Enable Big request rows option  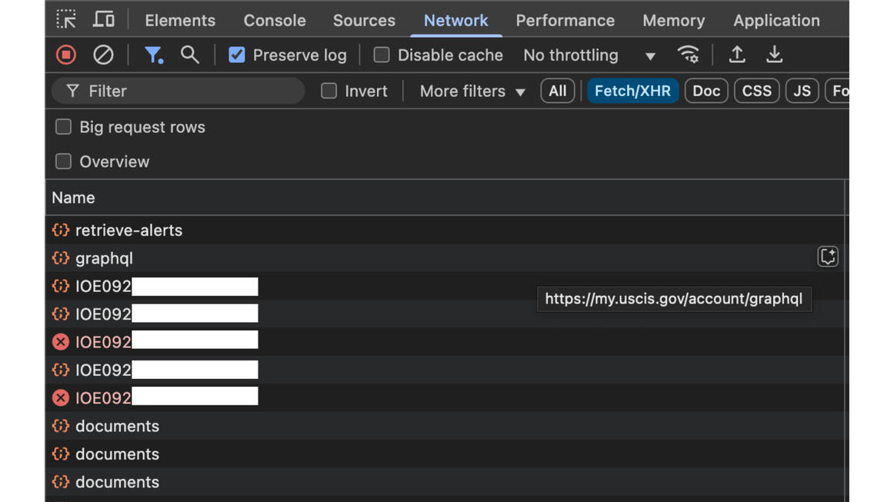pyautogui.click(x=64, y=127)
